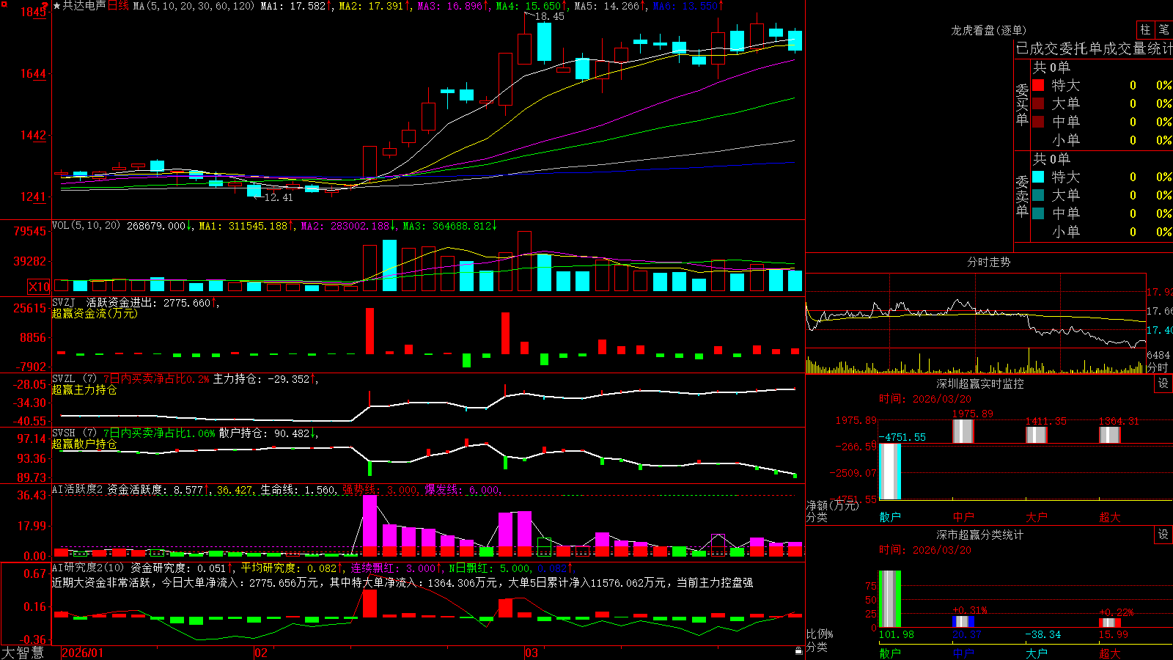Image resolution: width=1173 pixels, height=660 pixels.
Task: Click the stock name 共达电声
Action: [x=84, y=6]
